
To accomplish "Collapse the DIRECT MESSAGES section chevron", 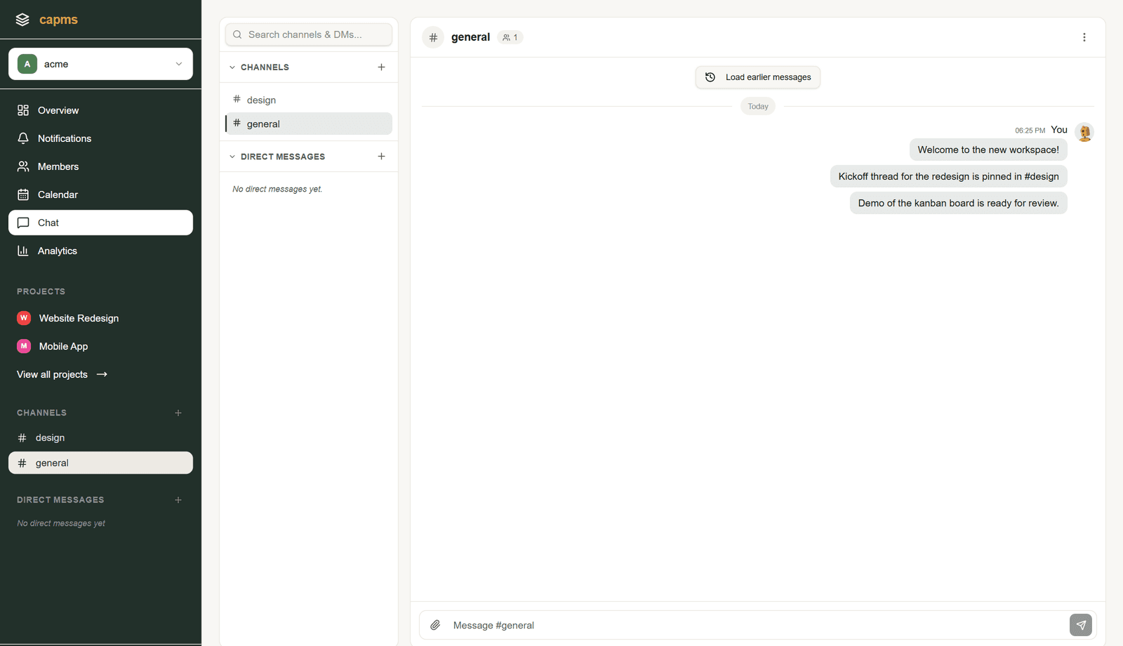I will (232, 157).
